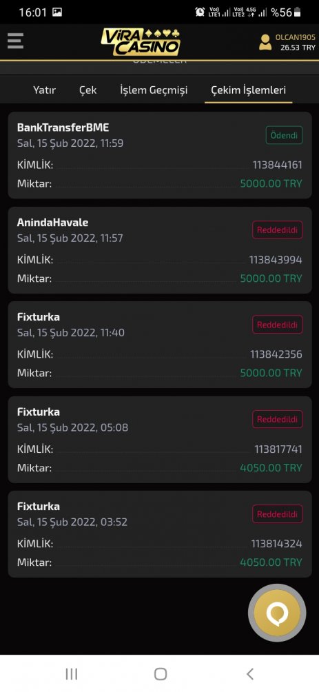Image resolution: width=319 pixels, height=692 pixels.
Task: Tap the Android back arrow
Action: [x=249, y=674]
